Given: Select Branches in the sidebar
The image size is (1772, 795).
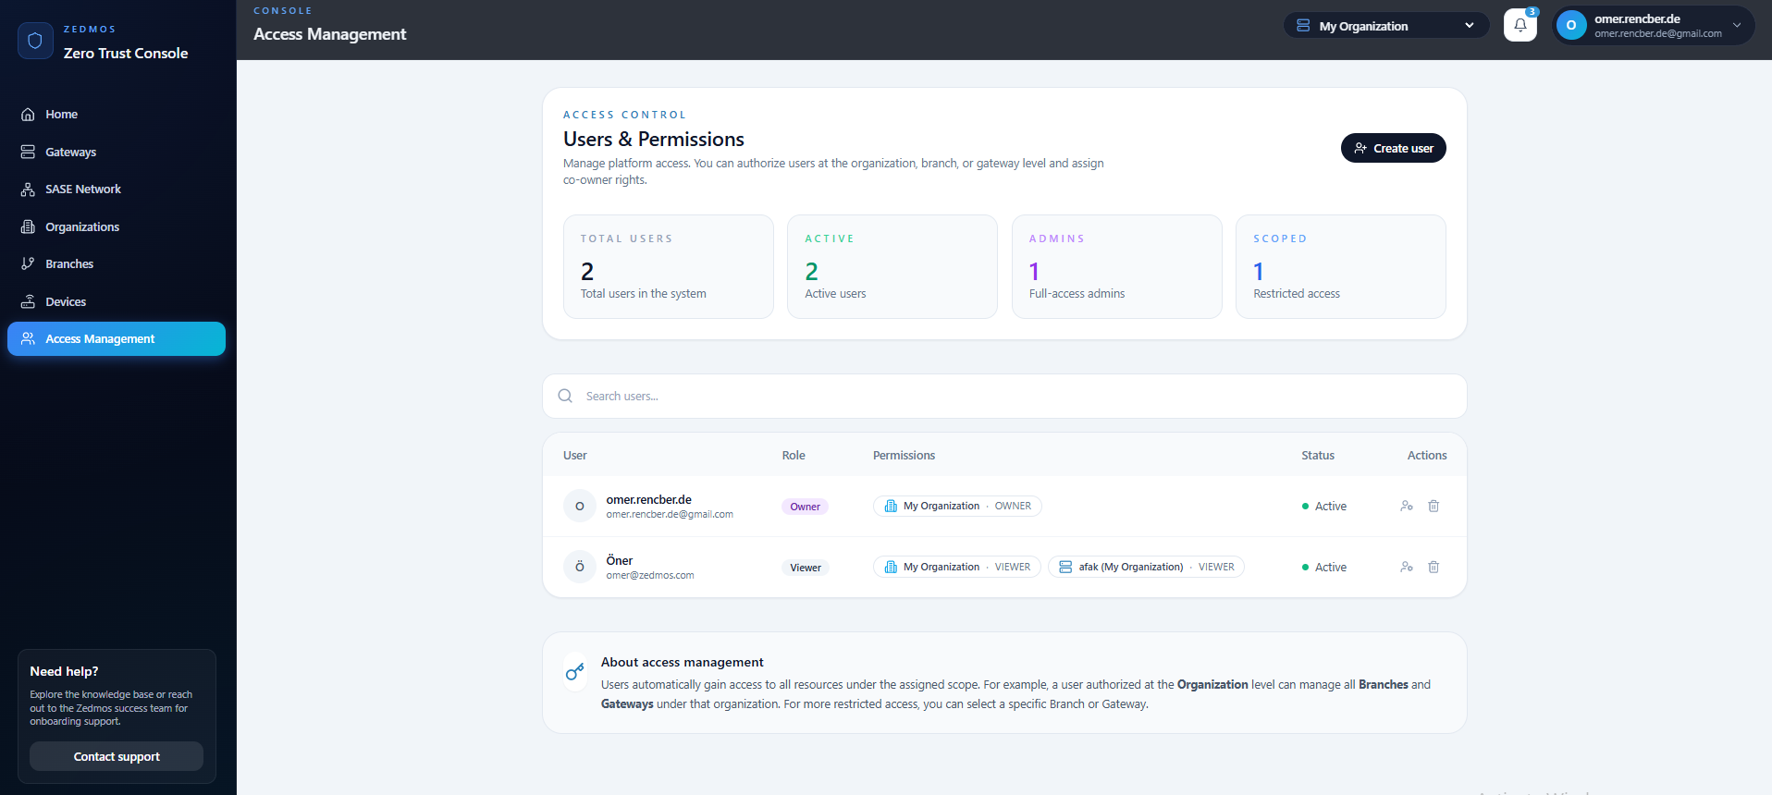Looking at the screenshot, I should click(x=116, y=263).
